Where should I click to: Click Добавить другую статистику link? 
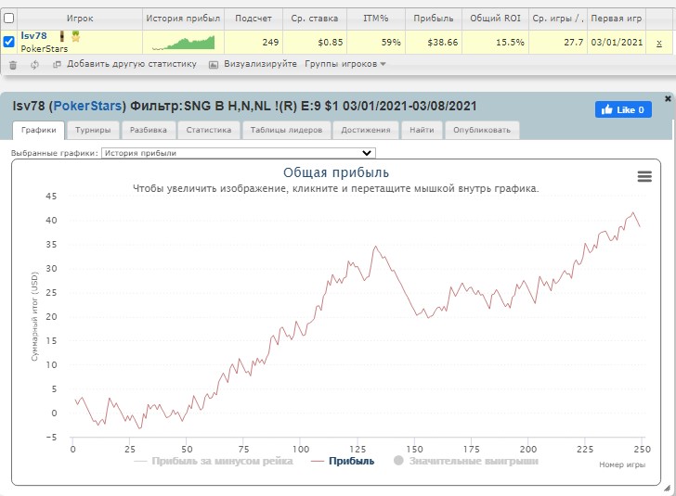132,64
